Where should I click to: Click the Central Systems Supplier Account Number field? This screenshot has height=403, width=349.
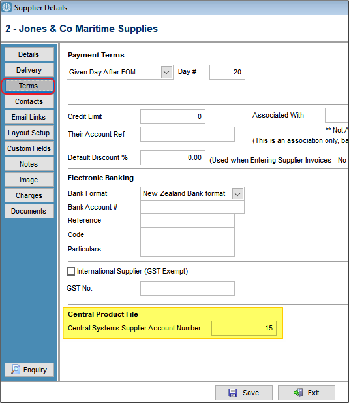(x=244, y=328)
